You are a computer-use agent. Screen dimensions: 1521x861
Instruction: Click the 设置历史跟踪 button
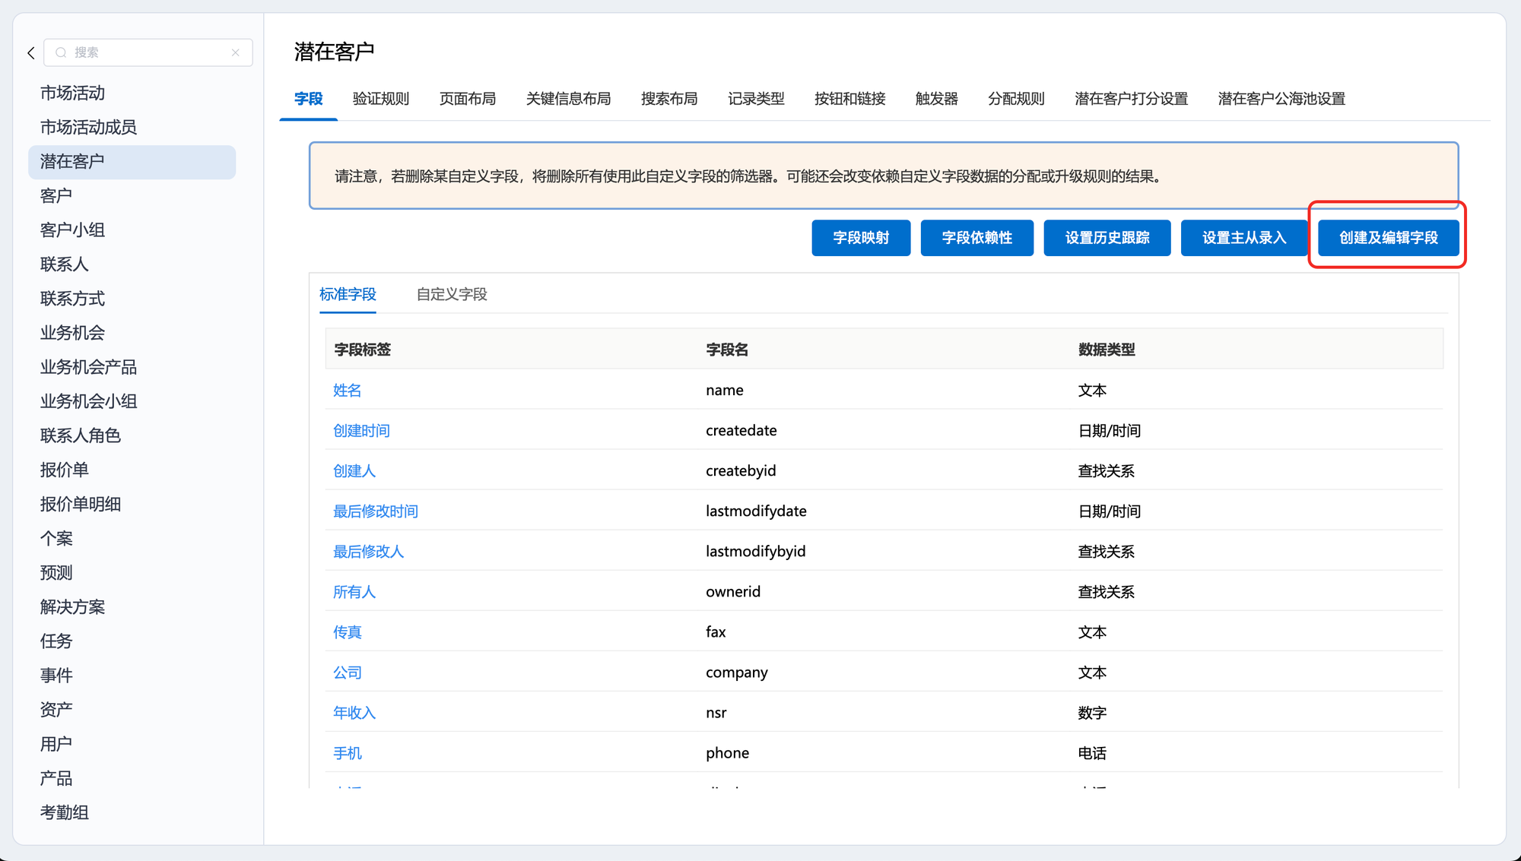pyautogui.click(x=1107, y=238)
